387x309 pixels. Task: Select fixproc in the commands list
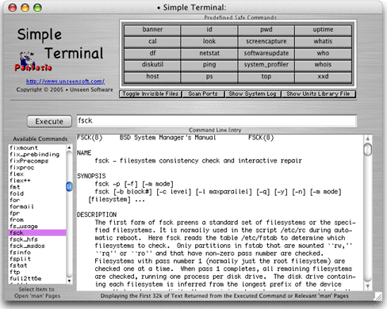click(37, 168)
